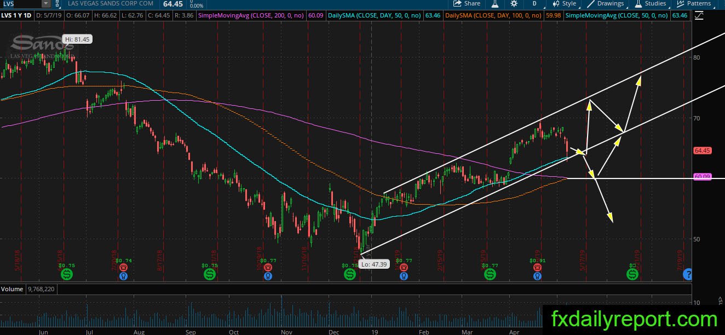Screen dimensions: 725x335
Task: Open the Patterns menu
Action: [x=694, y=3]
